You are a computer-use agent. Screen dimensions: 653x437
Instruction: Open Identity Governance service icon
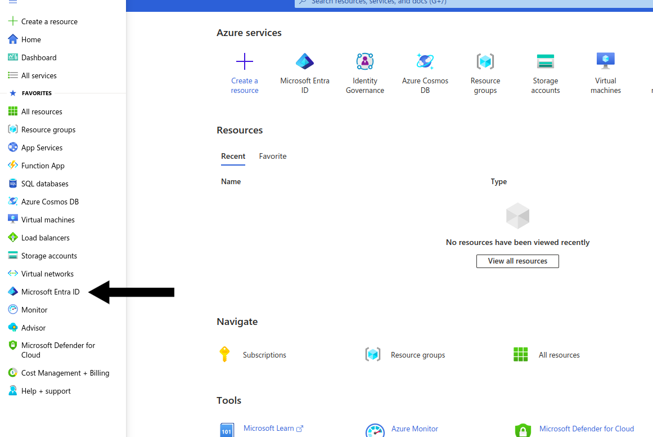point(365,61)
